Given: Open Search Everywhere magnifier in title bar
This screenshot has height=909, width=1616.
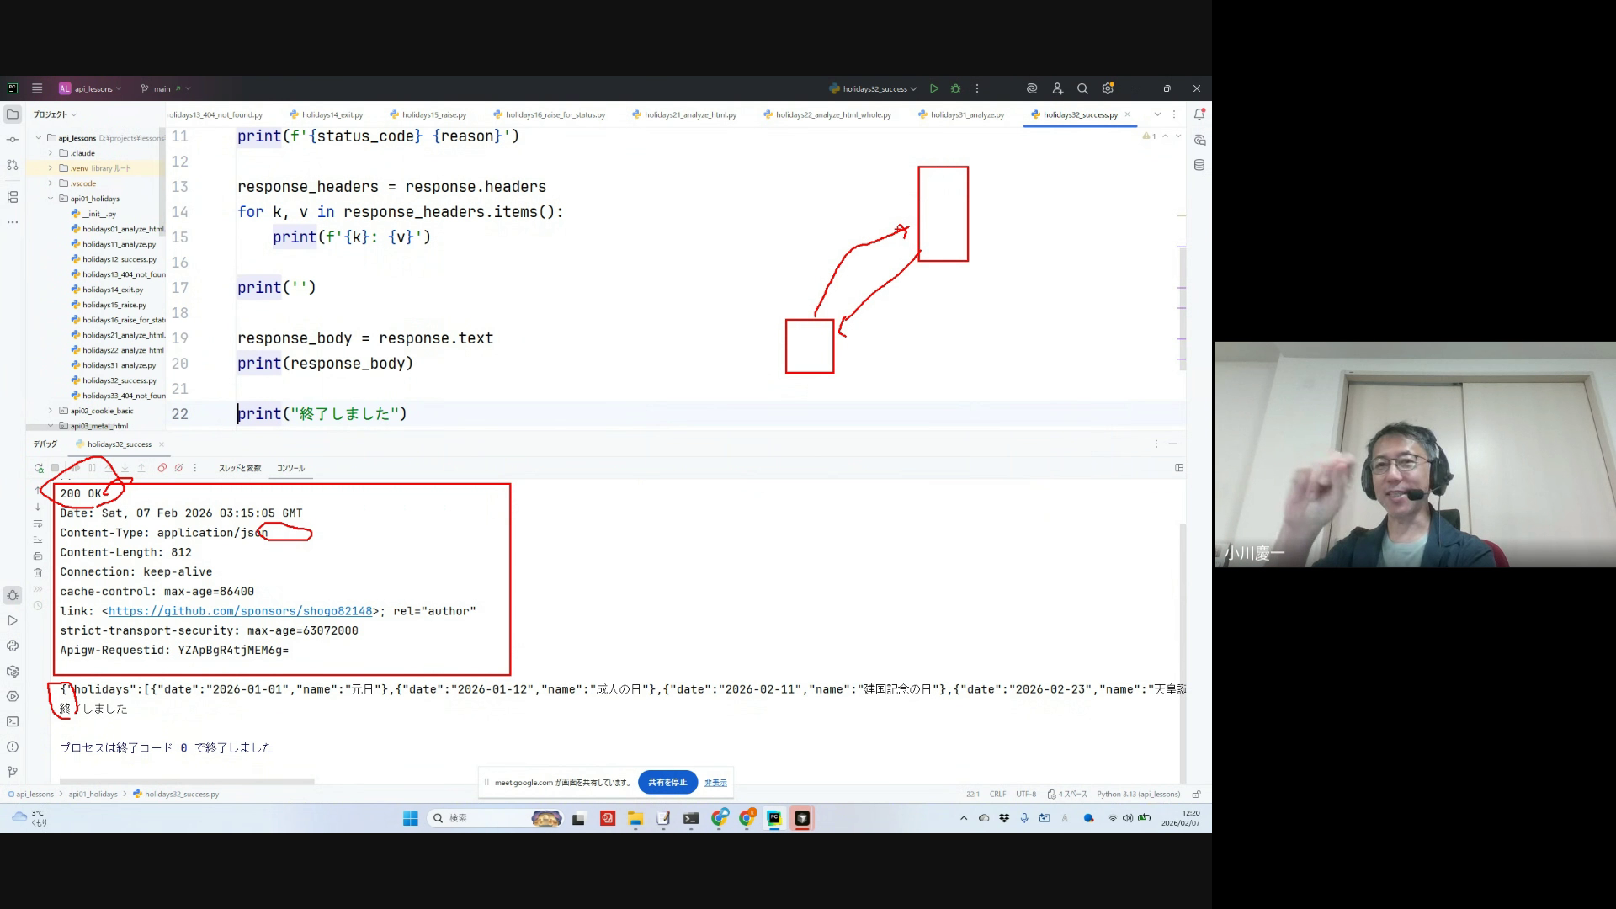Looking at the screenshot, I should (1082, 88).
